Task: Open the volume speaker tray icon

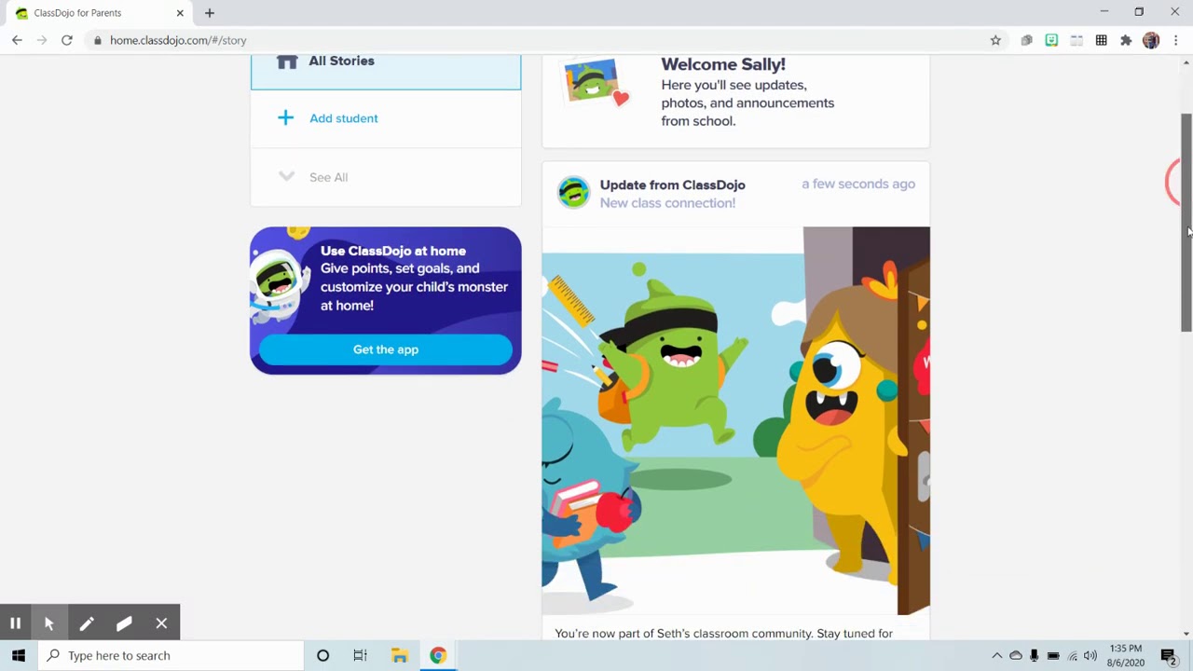Action: coord(1090,655)
